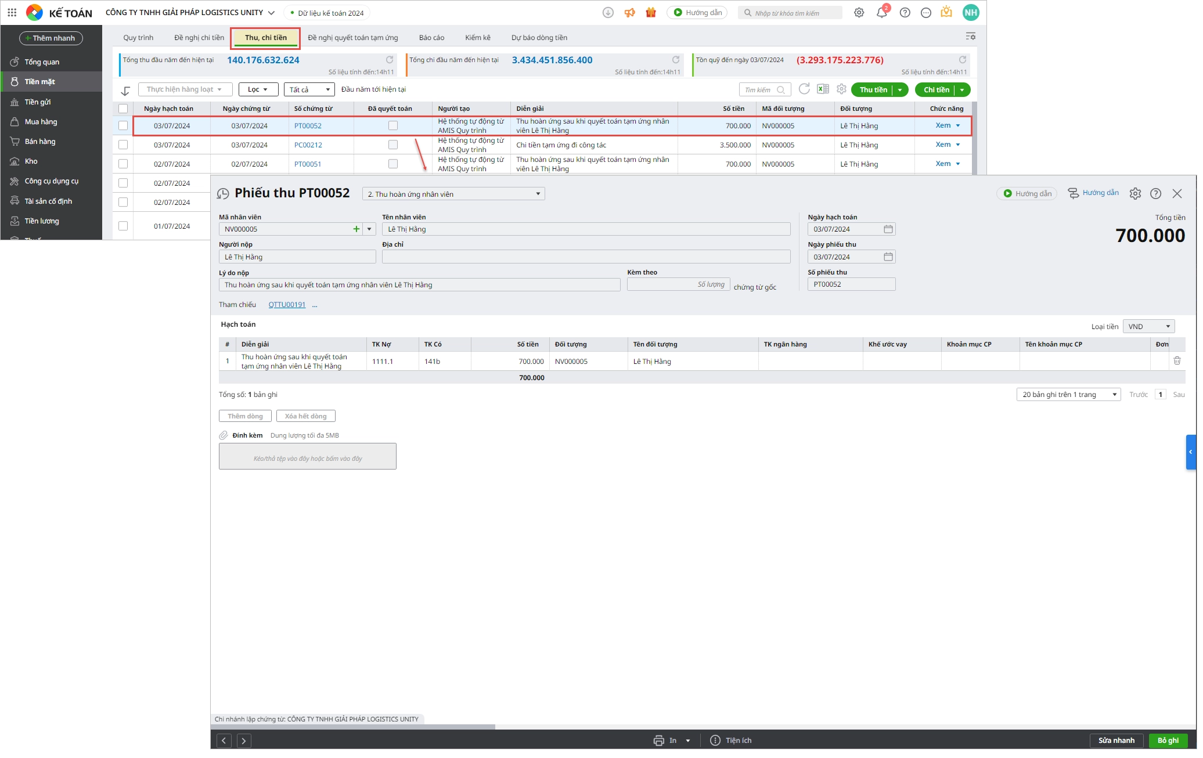This screenshot has height=758, width=1203.
Task: Click the download icon in top bar
Action: 608,13
